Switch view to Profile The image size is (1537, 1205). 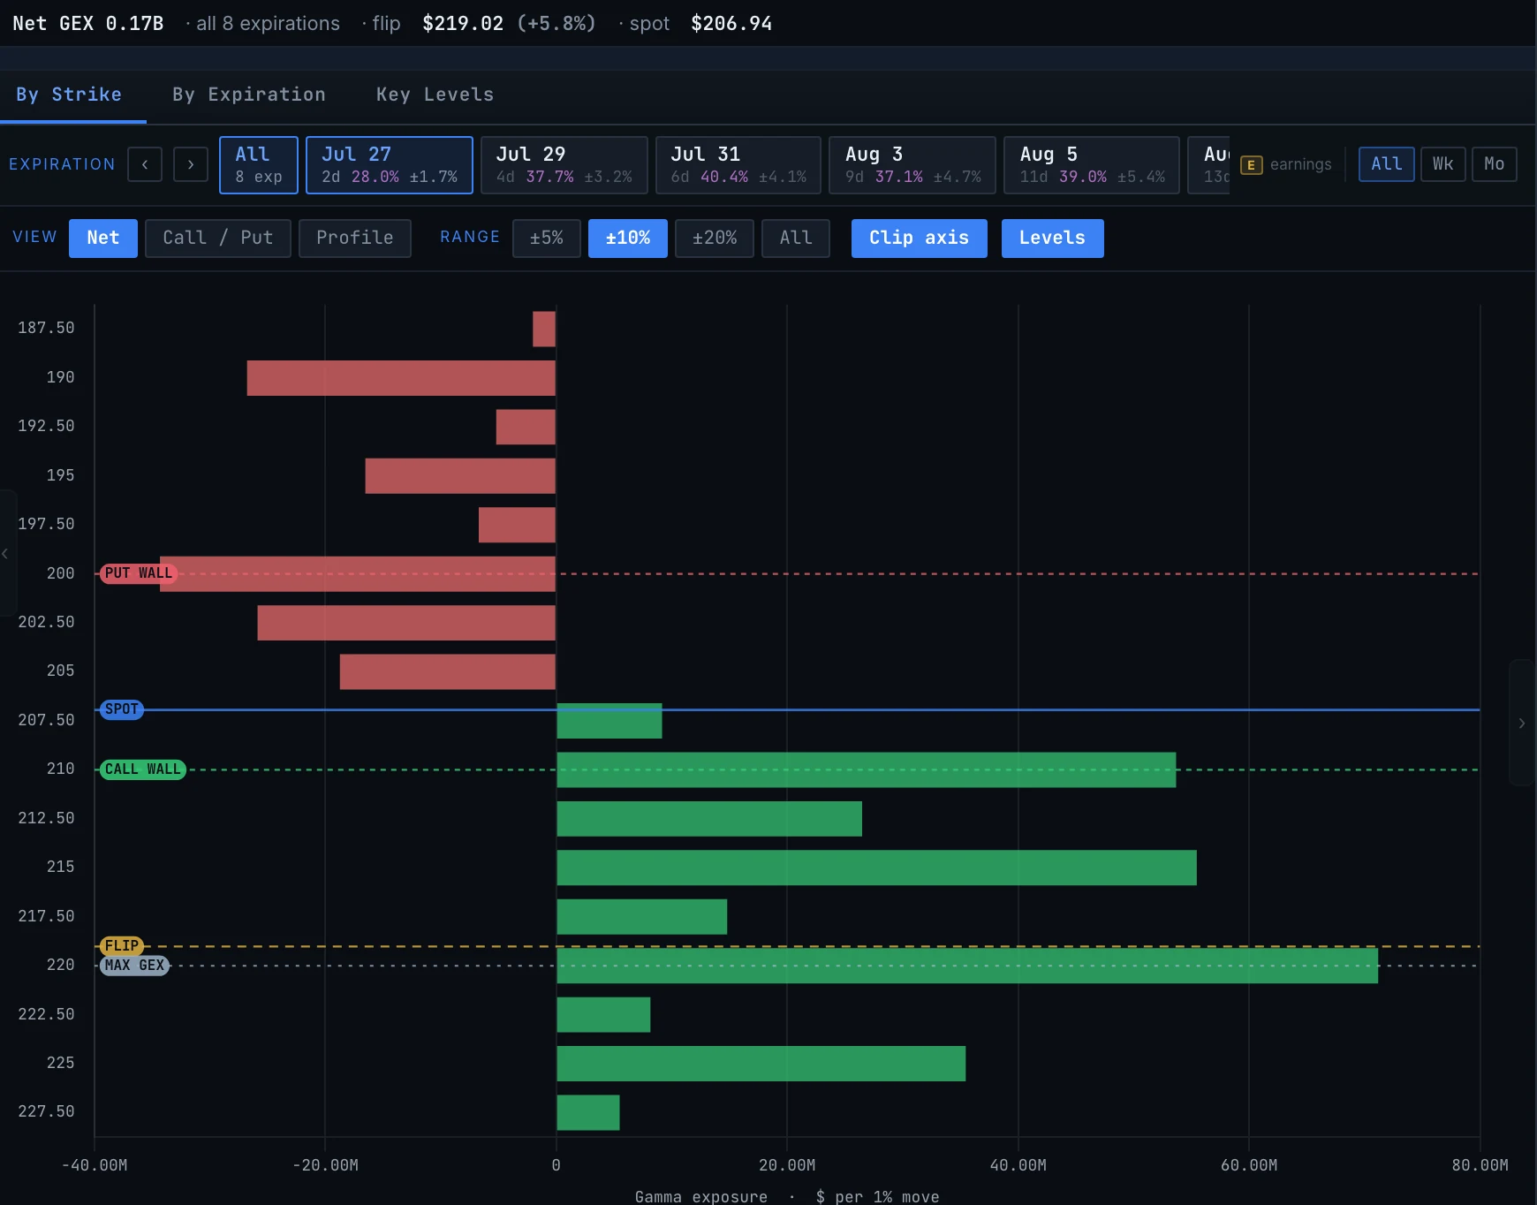pyautogui.click(x=355, y=239)
